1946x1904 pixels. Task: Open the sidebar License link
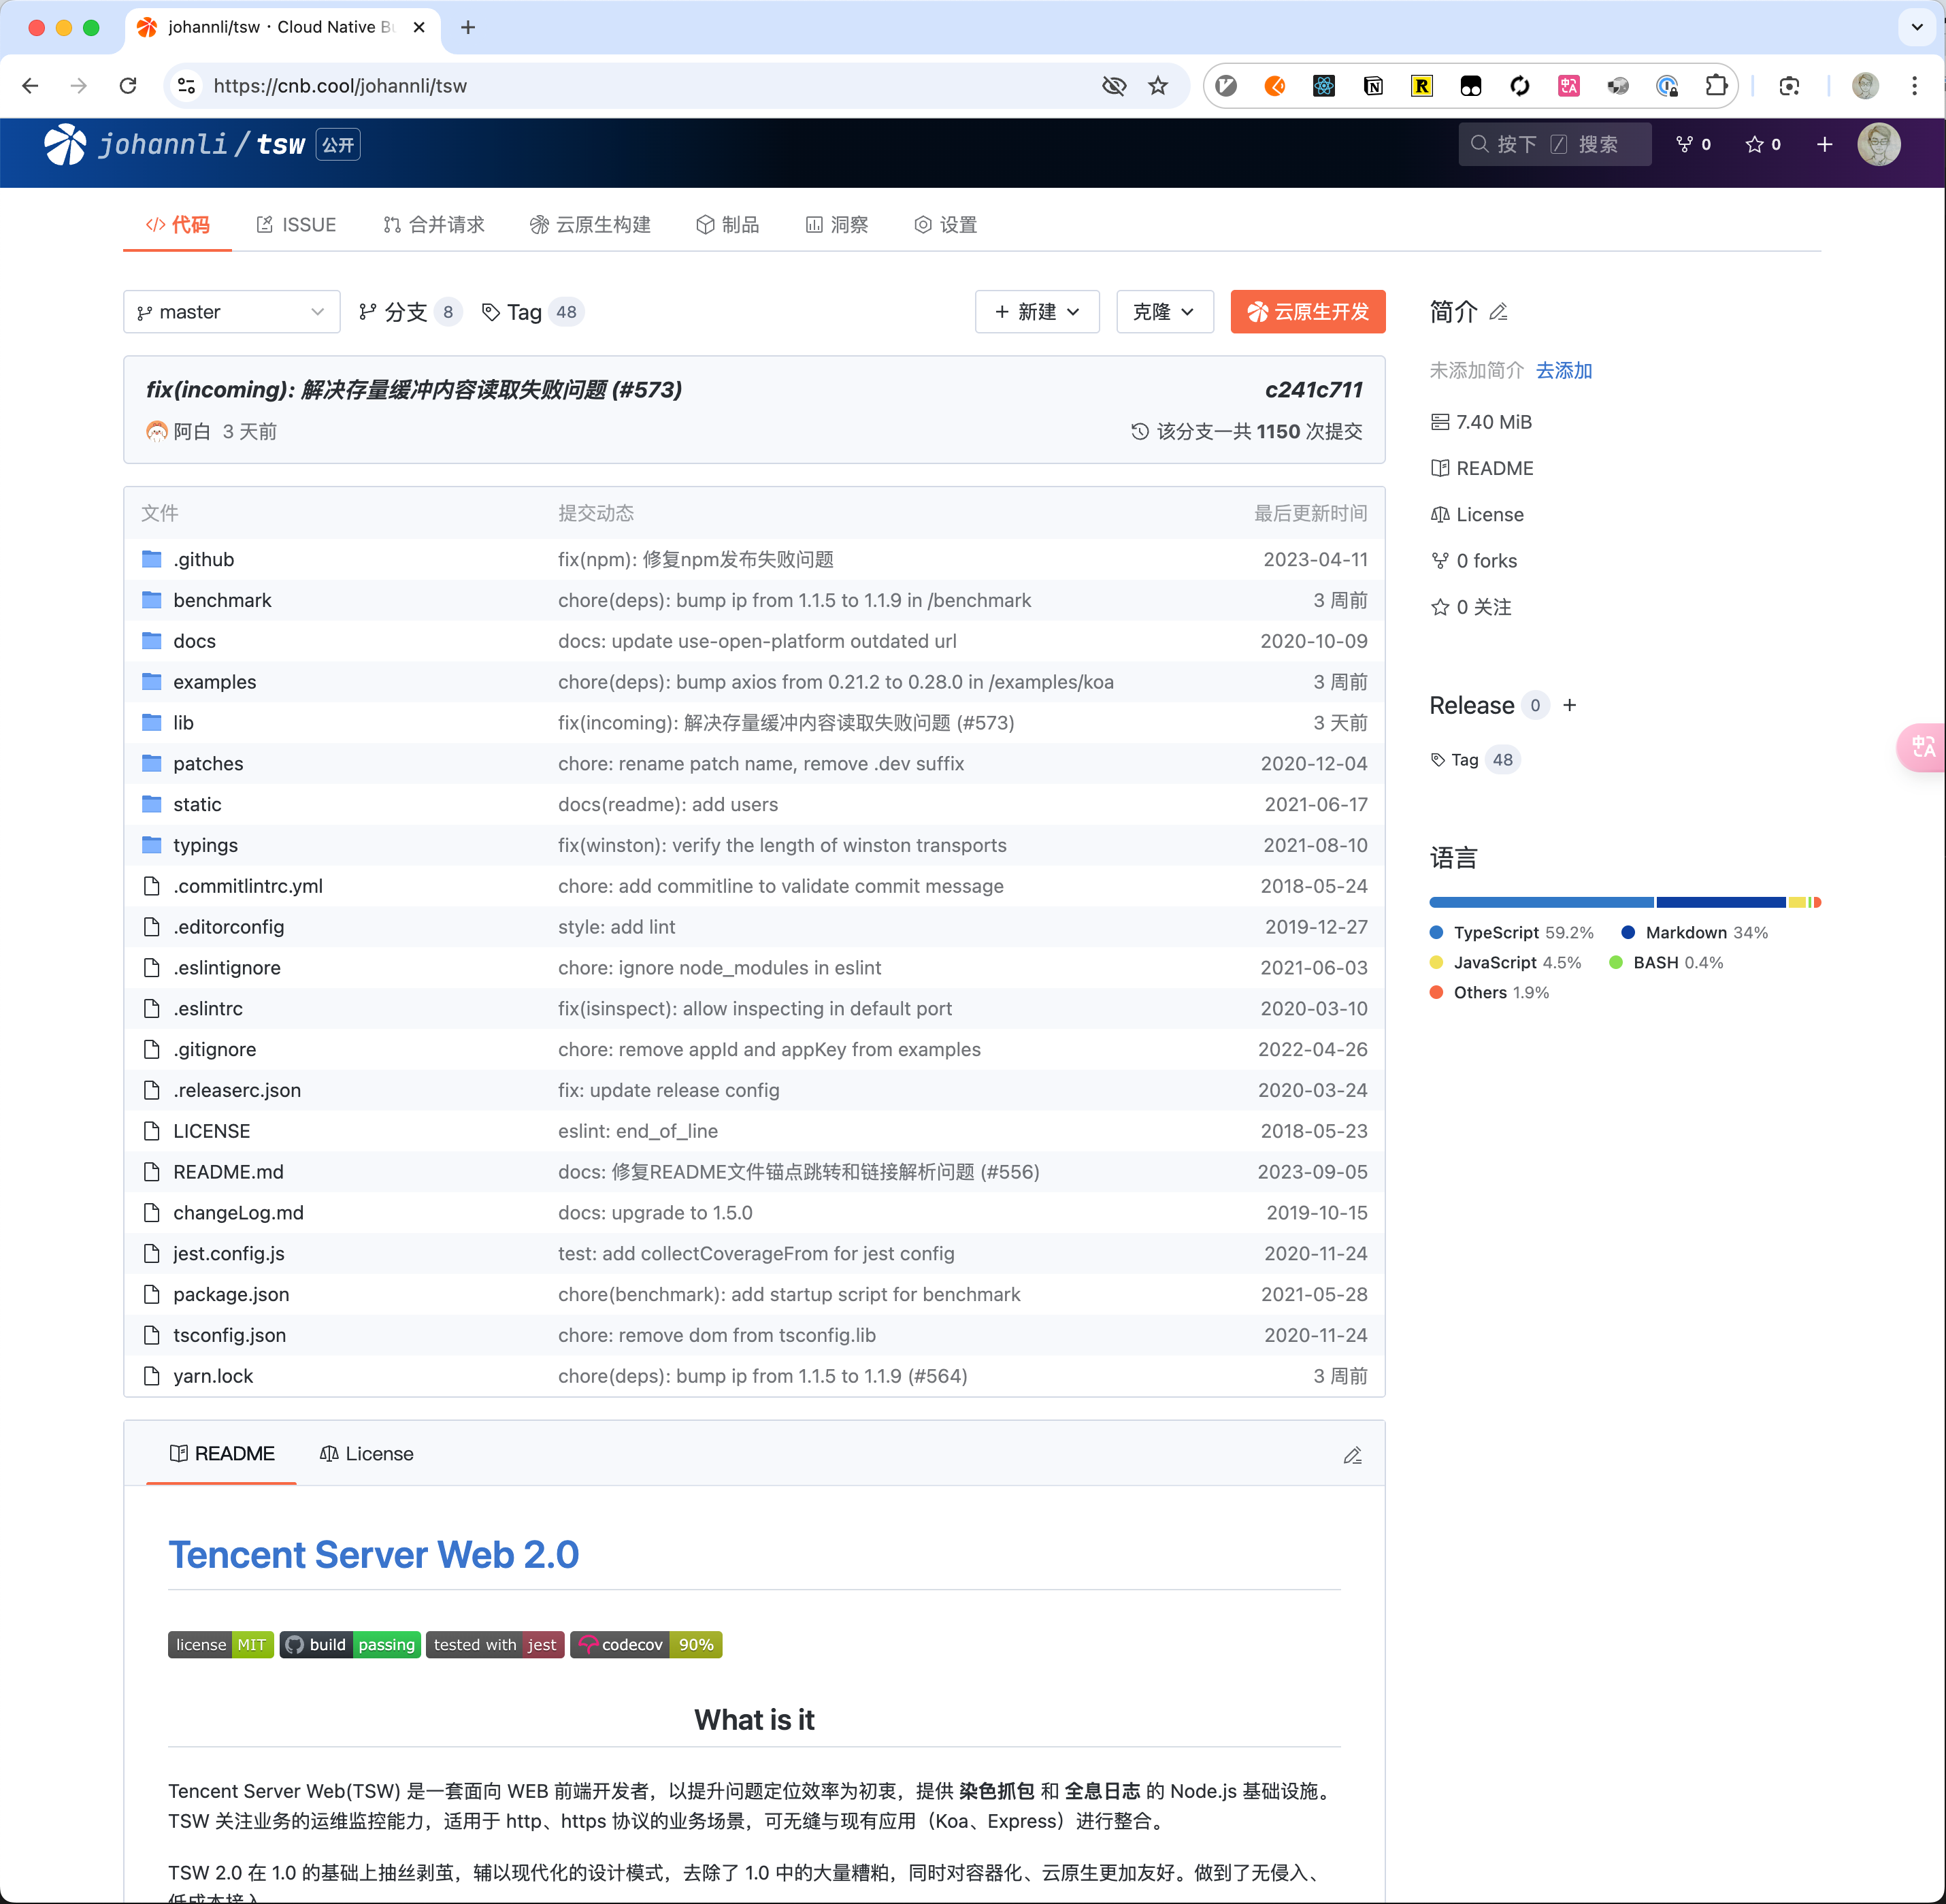tap(1478, 514)
